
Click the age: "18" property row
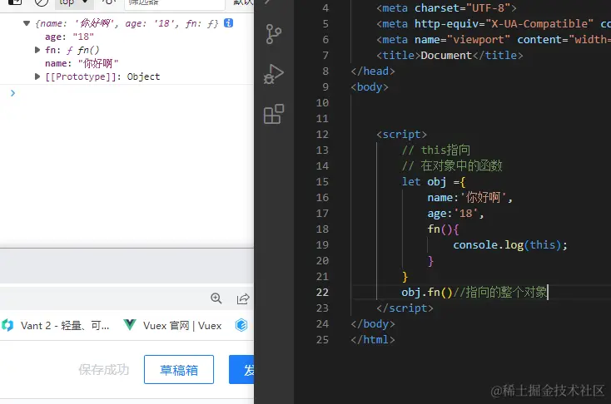pyautogui.click(x=69, y=37)
